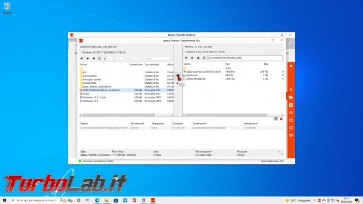This screenshot has height=204, width=363.
Task: Open home folder in local panel
Action: pyautogui.click(x=94, y=59)
